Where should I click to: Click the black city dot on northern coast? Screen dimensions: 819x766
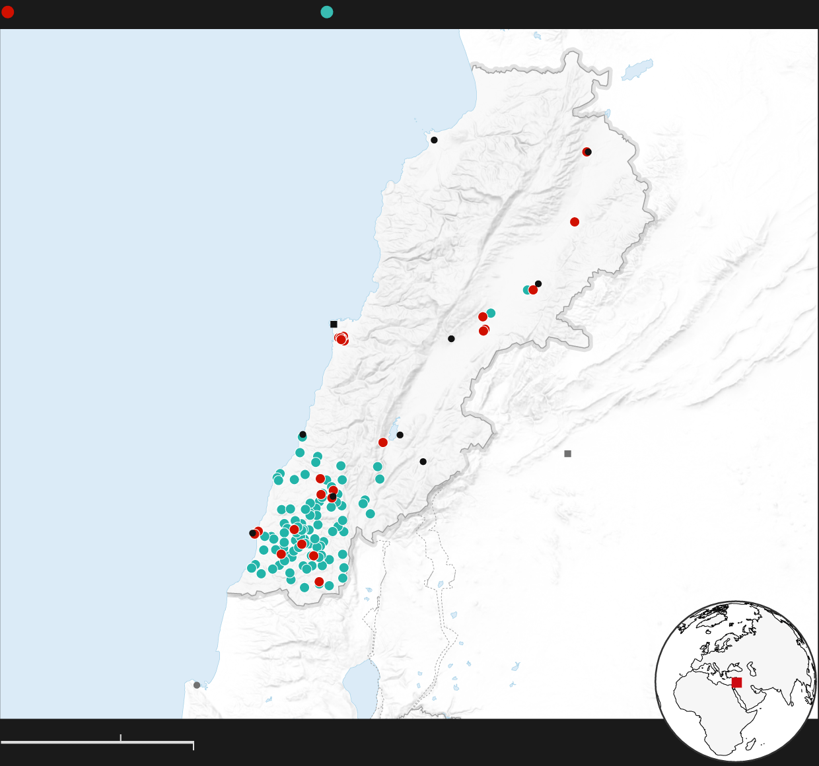coord(434,140)
